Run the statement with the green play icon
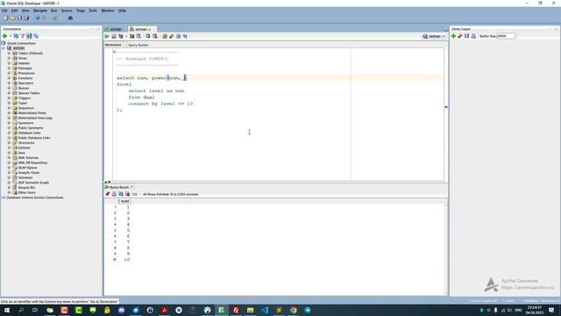561x316 pixels. coord(107,36)
